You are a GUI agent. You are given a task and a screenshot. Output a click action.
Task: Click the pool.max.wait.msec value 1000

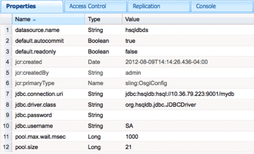click(132, 136)
